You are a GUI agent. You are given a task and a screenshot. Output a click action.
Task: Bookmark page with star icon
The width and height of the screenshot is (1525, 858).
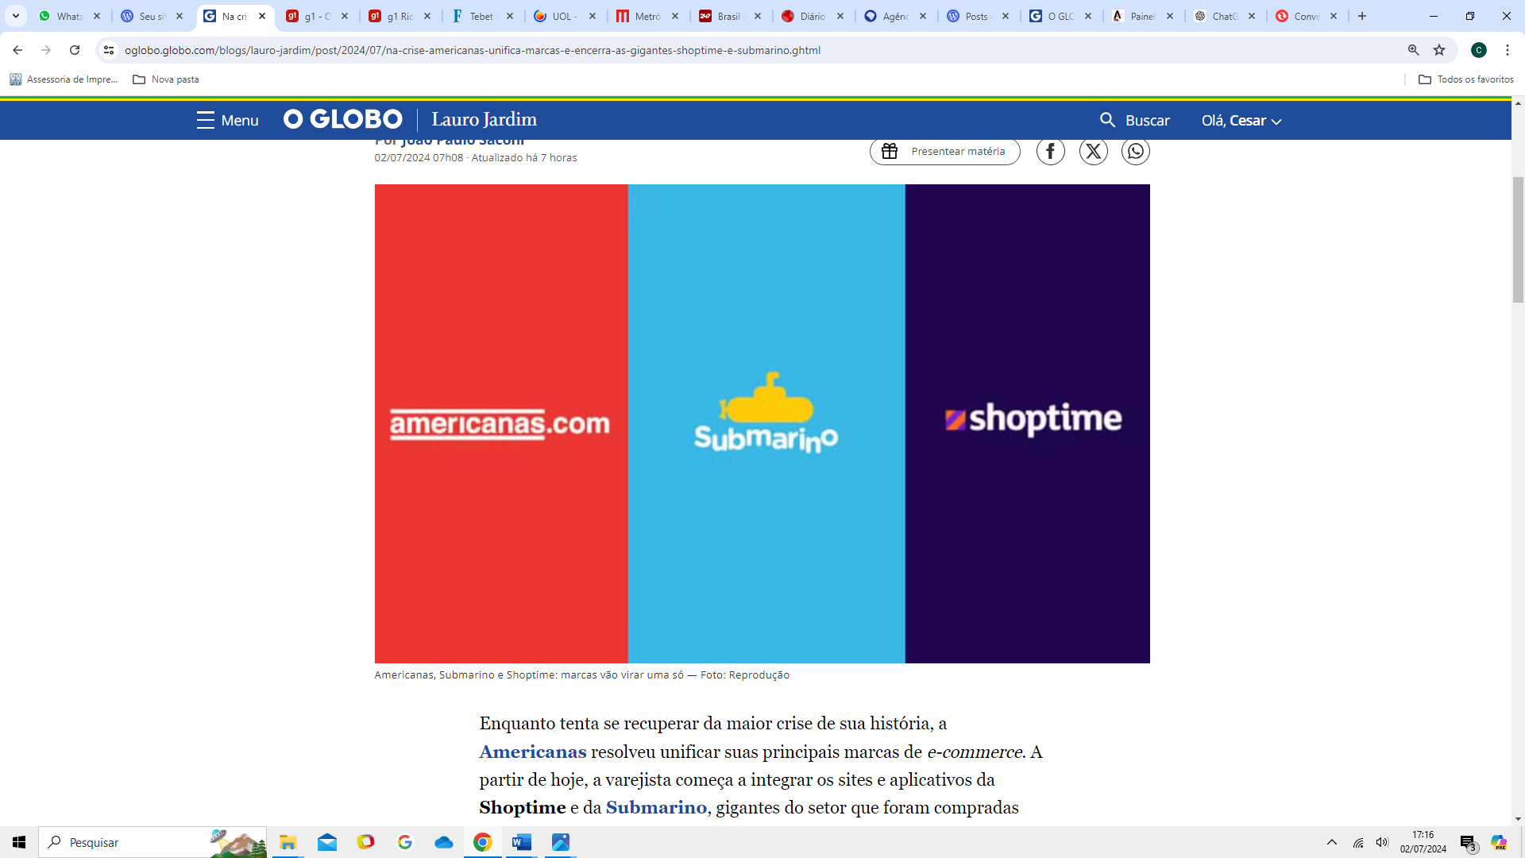[x=1439, y=50]
